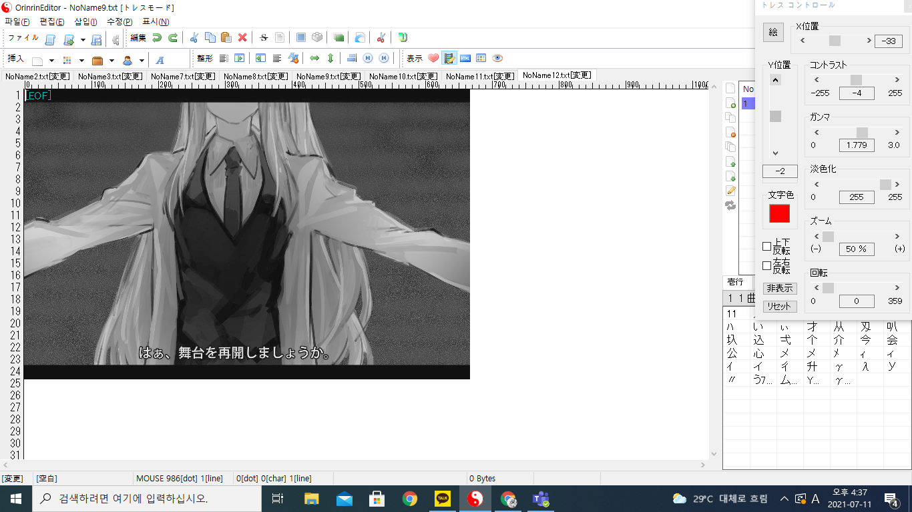Open the dropdown arrow beside the open file icon

click(x=83, y=39)
